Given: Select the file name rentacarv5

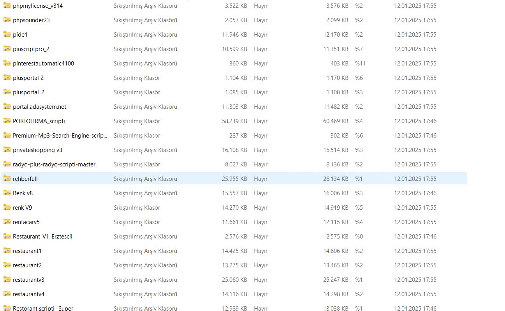Looking at the screenshot, I should 26,222.
